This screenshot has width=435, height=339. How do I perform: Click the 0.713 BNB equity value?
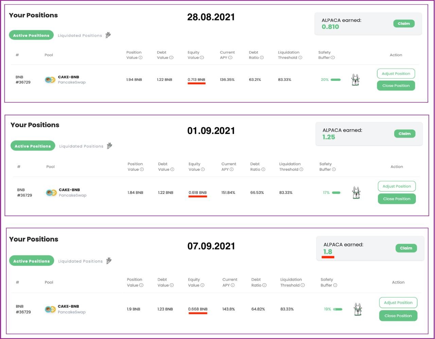(x=196, y=79)
